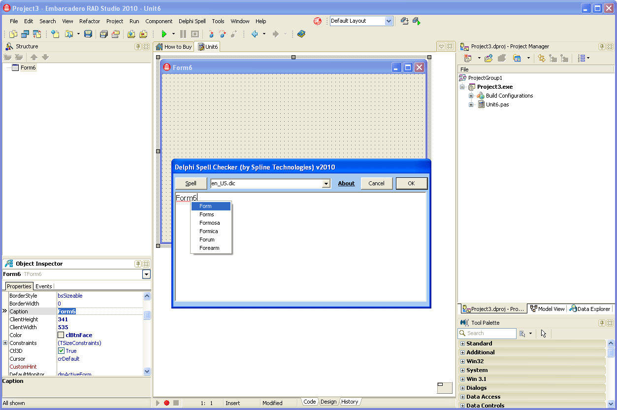This screenshot has width=617, height=410.
Task: Open the Refactor menu
Action: 90,21
